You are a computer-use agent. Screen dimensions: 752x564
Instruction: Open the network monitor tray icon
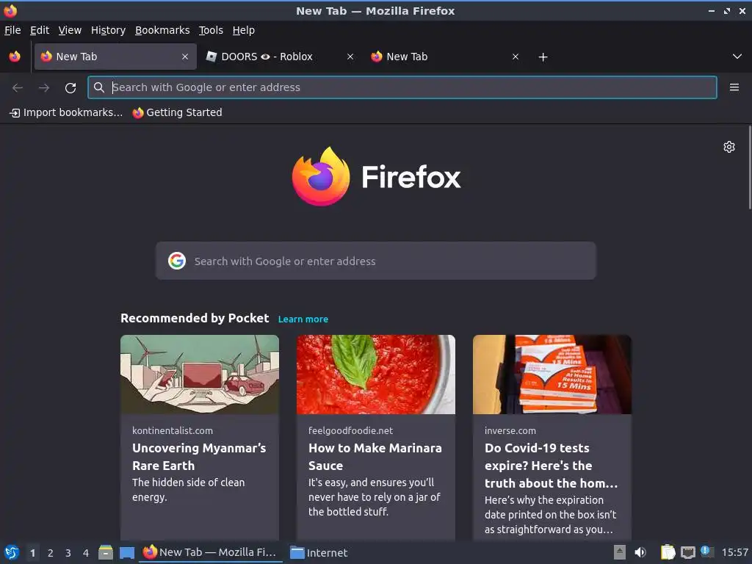point(687,552)
